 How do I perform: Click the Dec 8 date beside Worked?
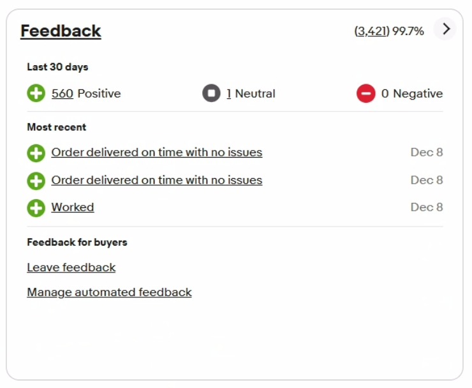pyautogui.click(x=426, y=207)
